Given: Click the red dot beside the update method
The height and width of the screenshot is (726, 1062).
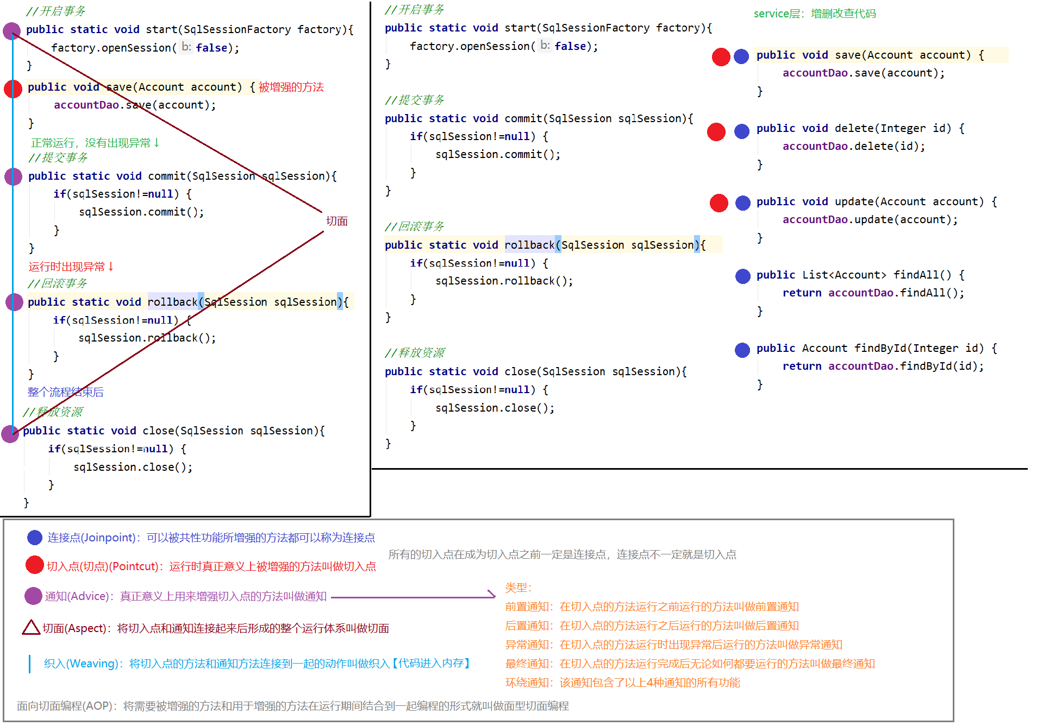Looking at the screenshot, I should pos(719,203).
